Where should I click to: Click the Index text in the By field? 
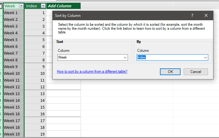(x=141, y=57)
